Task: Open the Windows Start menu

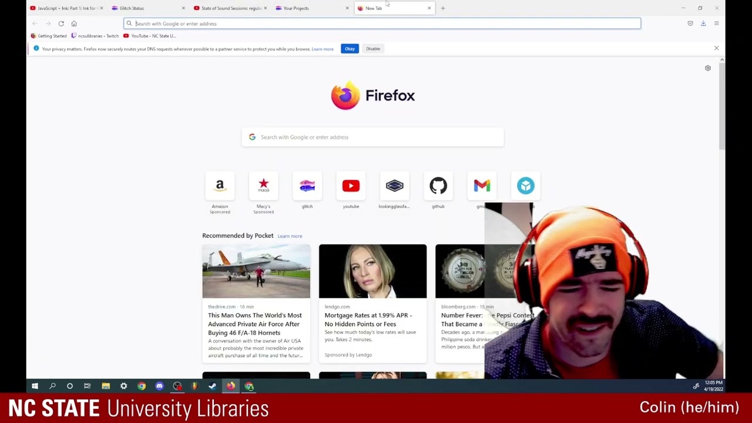Action: [35, 386]
